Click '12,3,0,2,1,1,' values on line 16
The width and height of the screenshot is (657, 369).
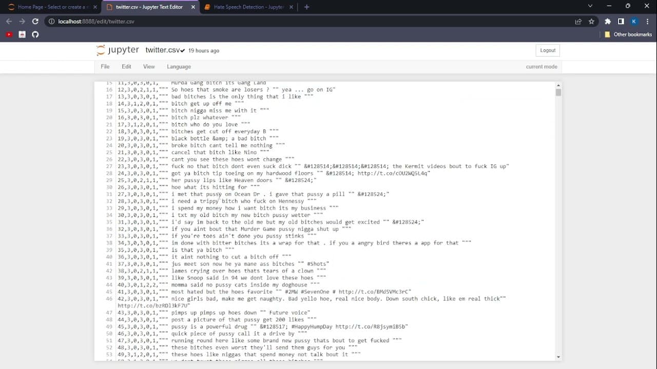point(138,90)
